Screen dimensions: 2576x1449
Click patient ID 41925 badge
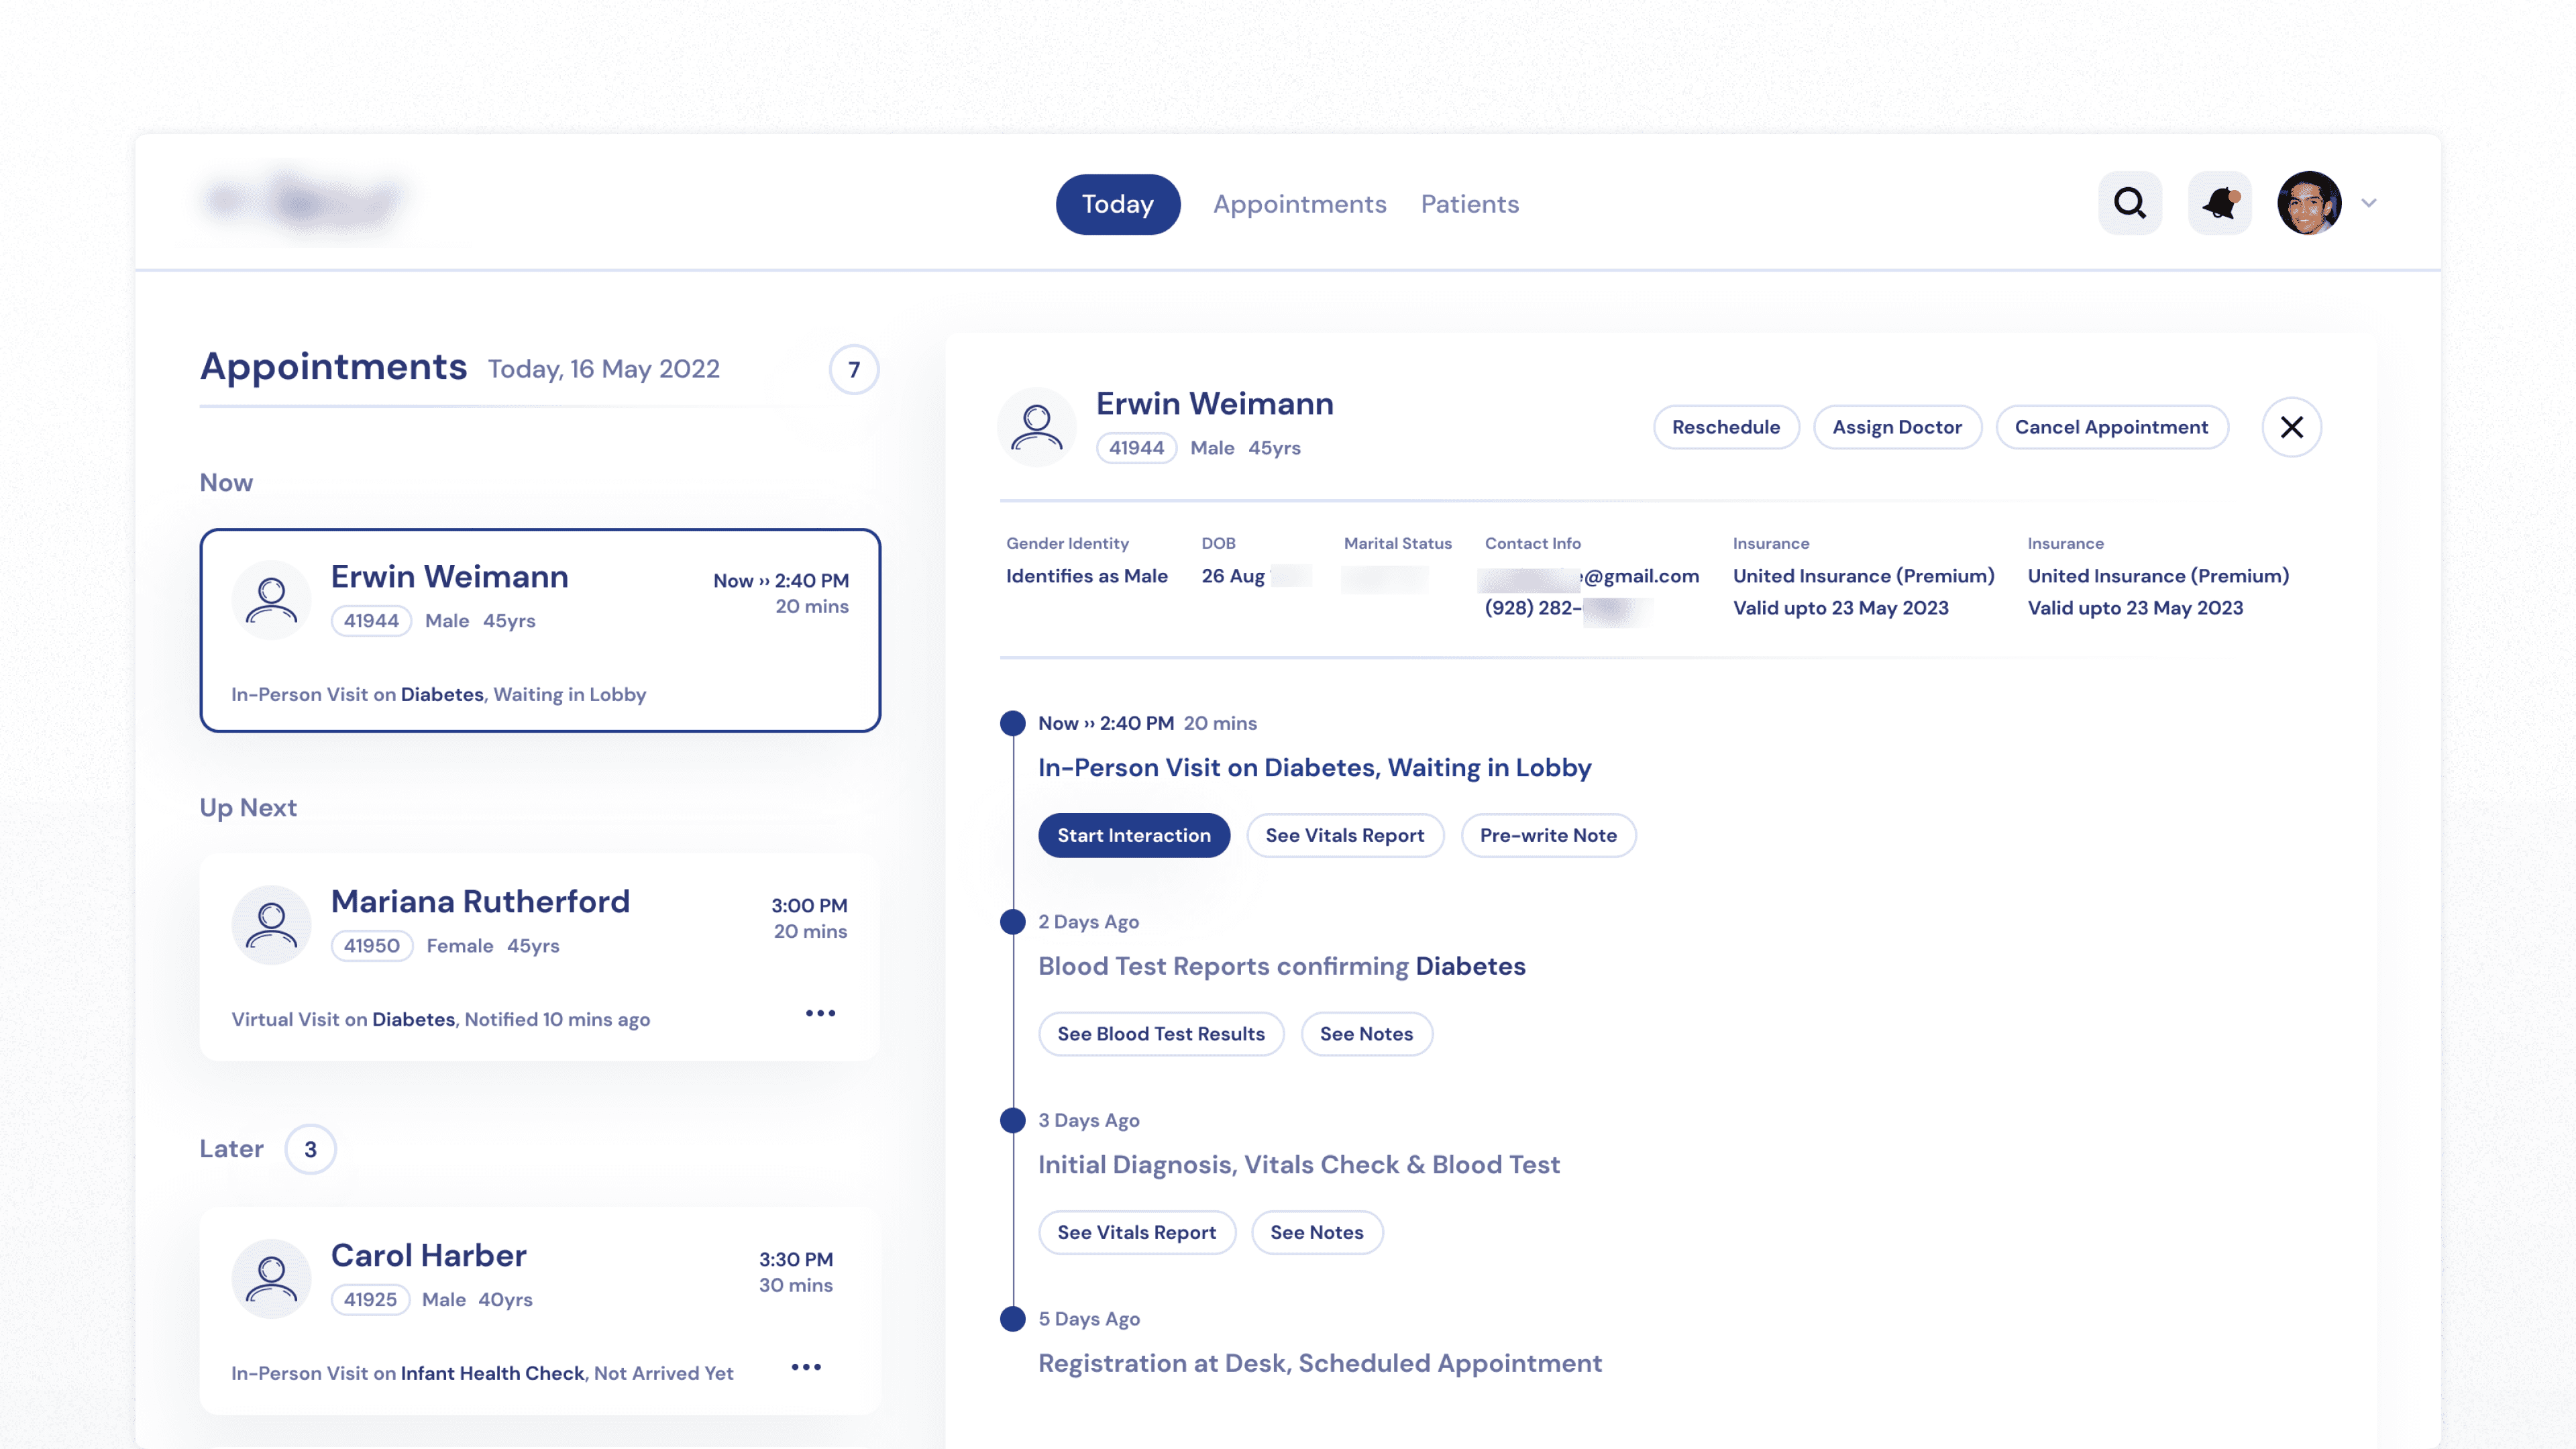[370, 1300]
